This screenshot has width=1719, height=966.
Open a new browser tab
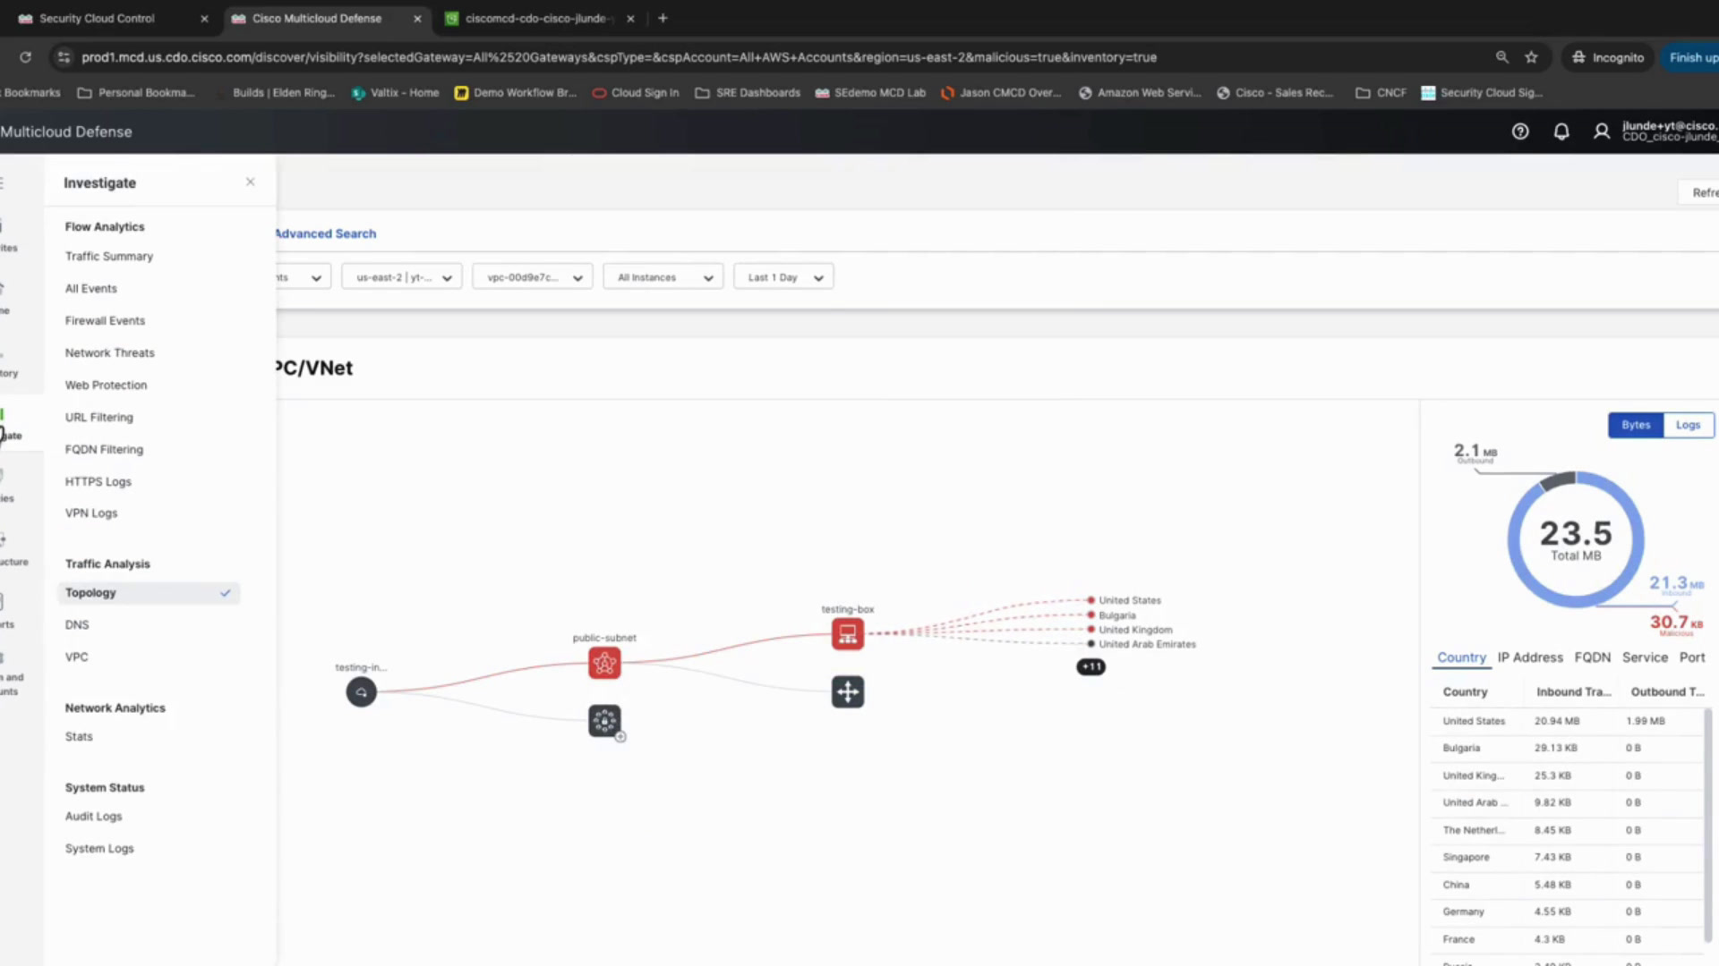663,18
